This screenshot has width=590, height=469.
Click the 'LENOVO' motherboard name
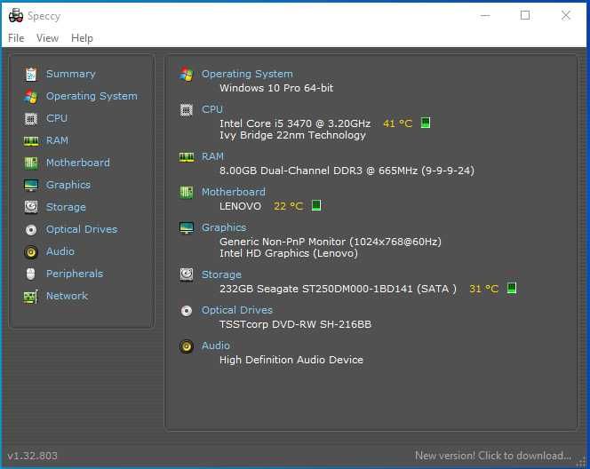240,206
